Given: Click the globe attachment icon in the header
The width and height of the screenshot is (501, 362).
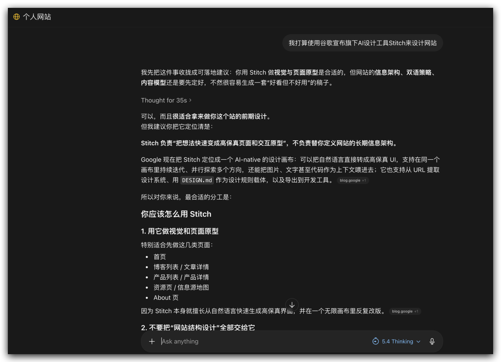Looking at the screenshot, I should pos(17,16).
